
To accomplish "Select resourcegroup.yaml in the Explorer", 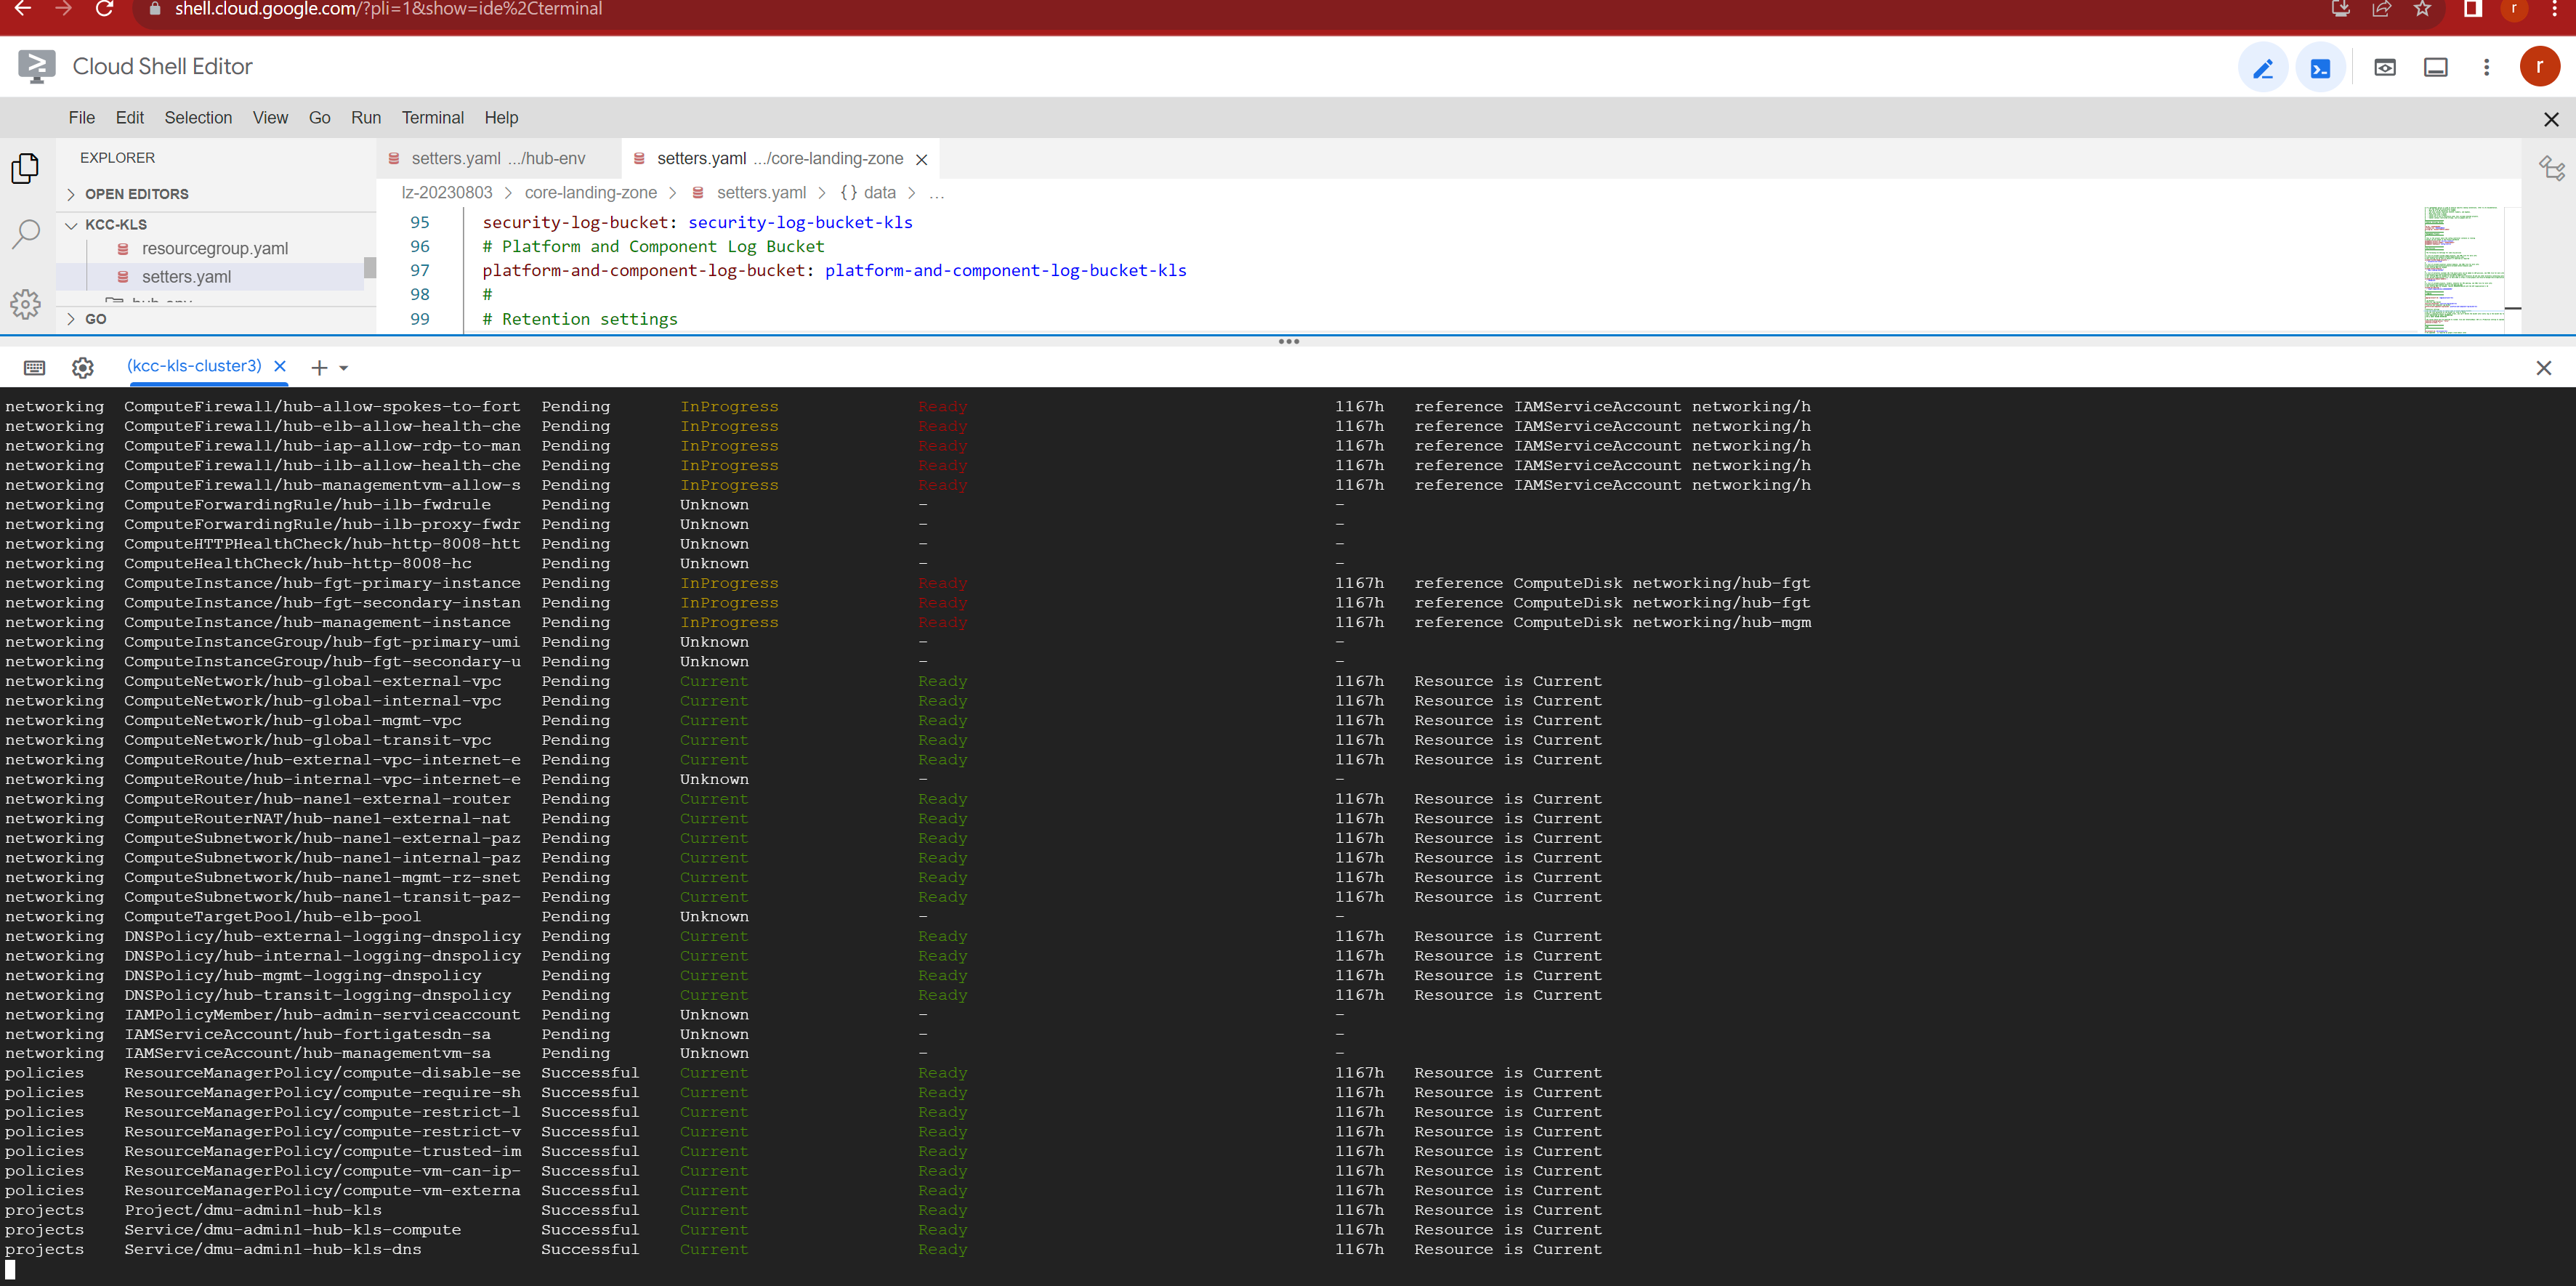I will pos(215,249).
